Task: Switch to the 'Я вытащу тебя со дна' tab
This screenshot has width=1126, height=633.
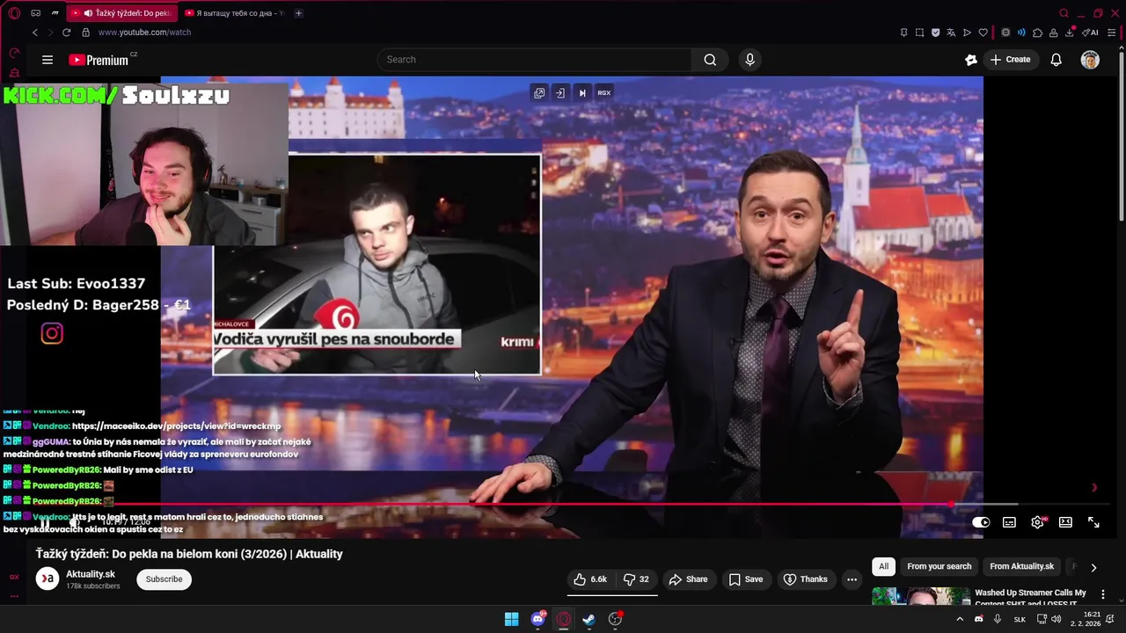Action: click(234, 13)
